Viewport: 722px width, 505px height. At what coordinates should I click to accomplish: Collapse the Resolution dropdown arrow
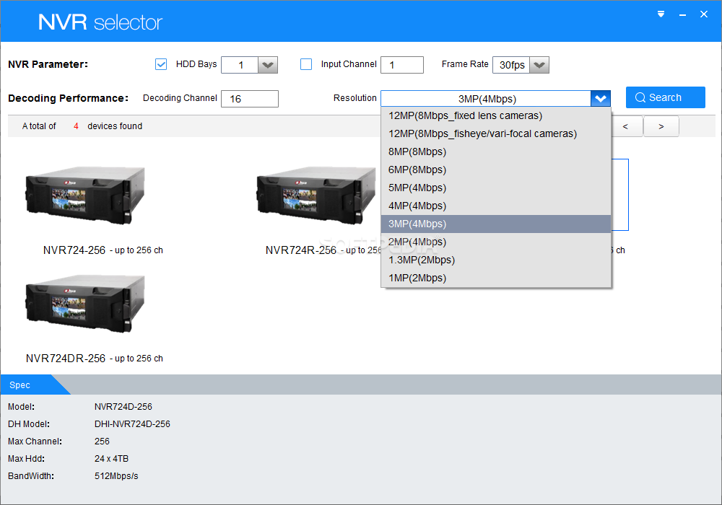pos(601,98)
